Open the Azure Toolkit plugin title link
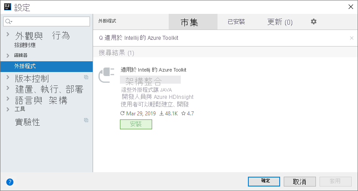The image size is (358, 191). [x=153, y=70]
